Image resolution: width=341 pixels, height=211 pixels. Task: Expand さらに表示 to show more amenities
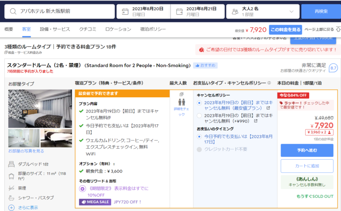tap(11, 208)
